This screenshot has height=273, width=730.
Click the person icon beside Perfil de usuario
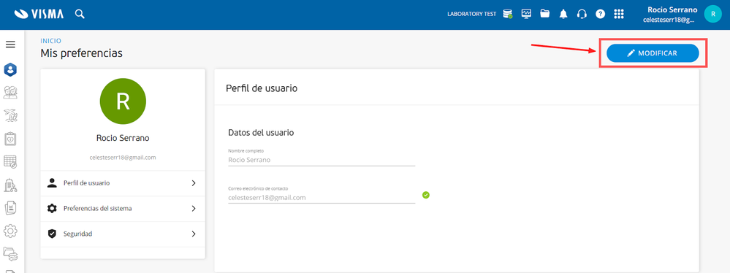pyautogui.click(x=52, y=182)
